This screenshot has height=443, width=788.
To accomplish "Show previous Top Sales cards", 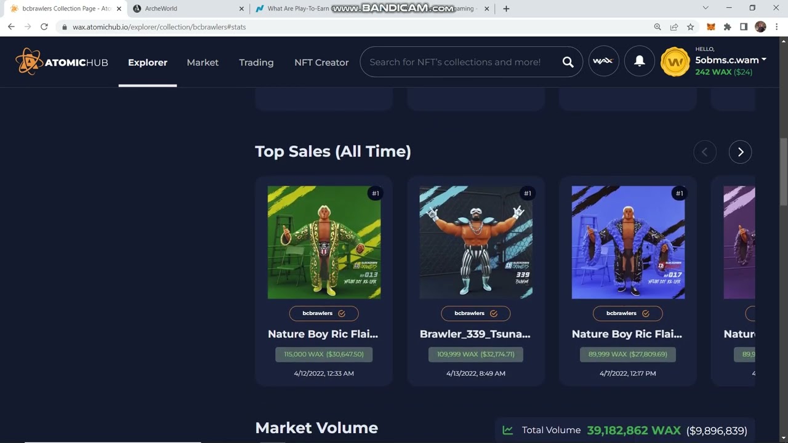I will pos(705,152).
